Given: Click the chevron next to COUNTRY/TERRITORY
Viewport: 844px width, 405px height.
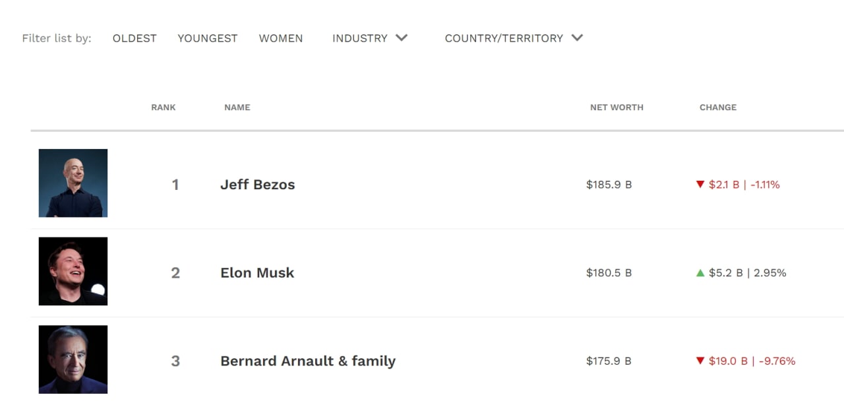Looking at the screenshot, I should coord(577,38).
